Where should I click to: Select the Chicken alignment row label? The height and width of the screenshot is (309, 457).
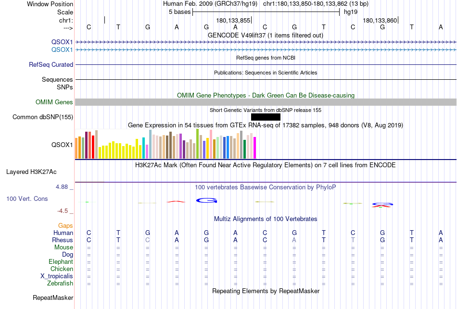(x=62, y=269)
